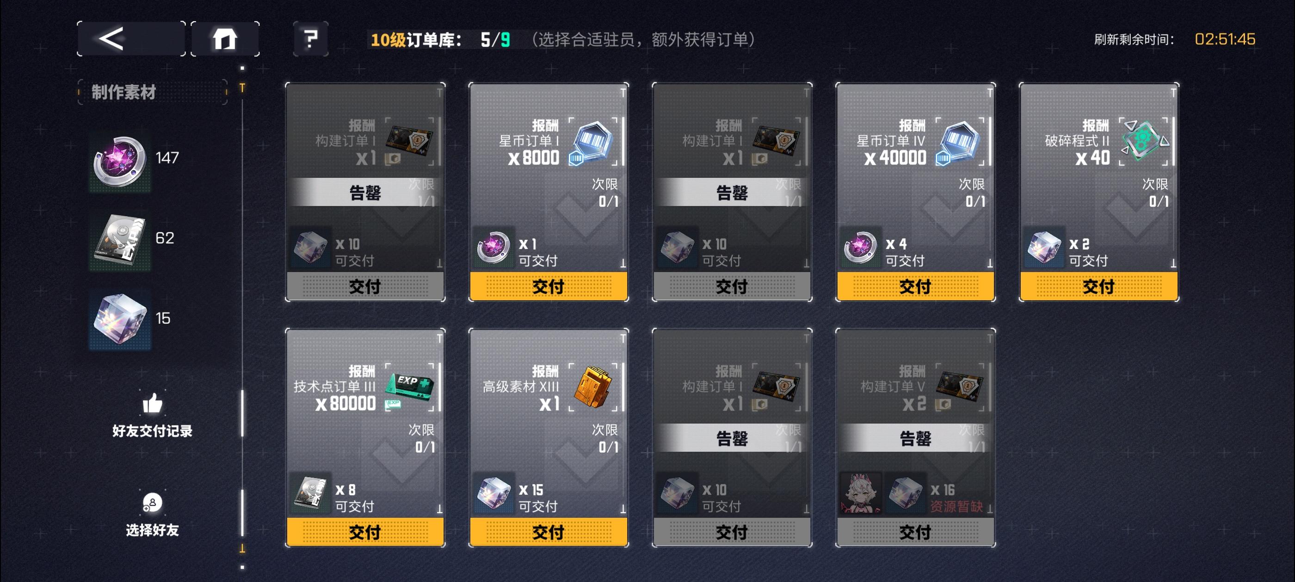Click the tech point order EXP reward icon

tap(410, 388)
